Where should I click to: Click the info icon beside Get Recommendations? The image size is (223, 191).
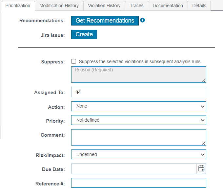(x=142, y=20)
